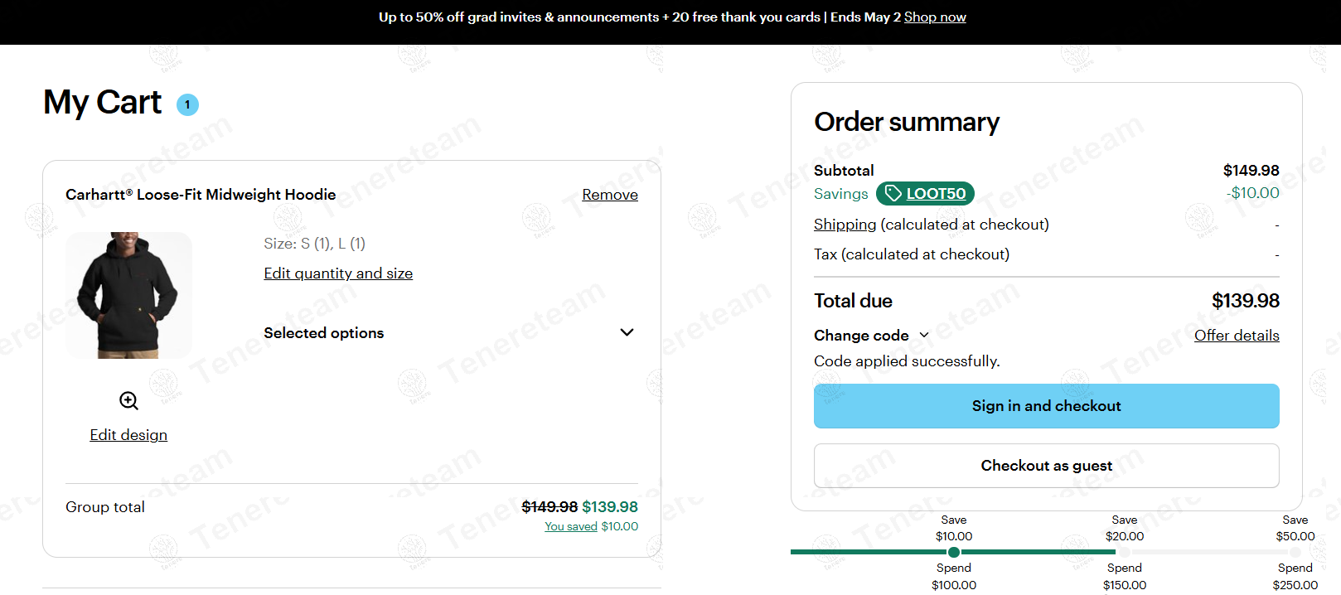Click the black hoodie product thumbnail
This screenshot has width=1341, height=595.
[128, 295]
